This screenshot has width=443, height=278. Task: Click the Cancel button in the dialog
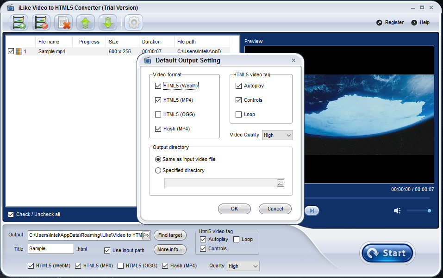tap(275, 209)
